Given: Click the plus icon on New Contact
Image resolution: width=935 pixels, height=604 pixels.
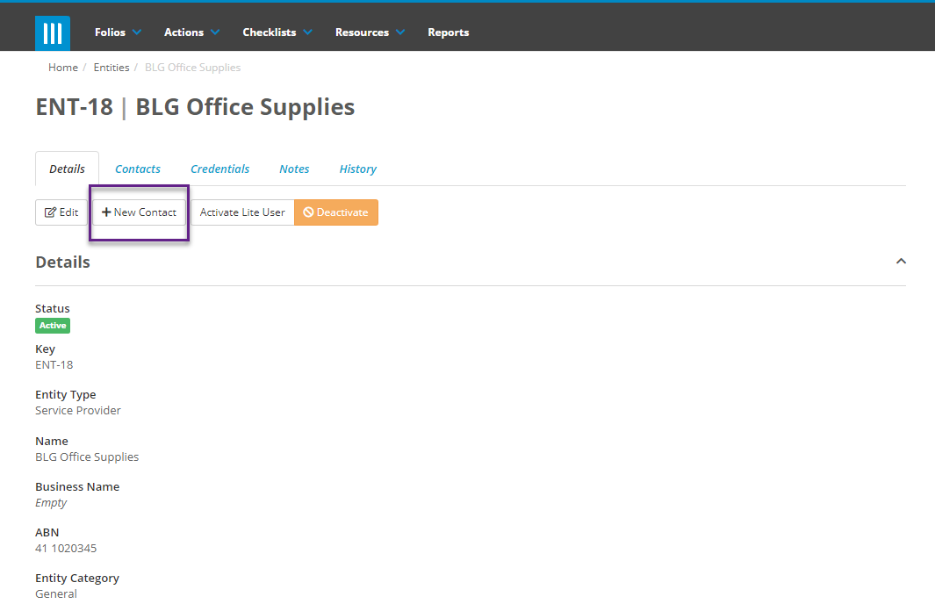Looking at the screenshot, I should pos(107,212).
